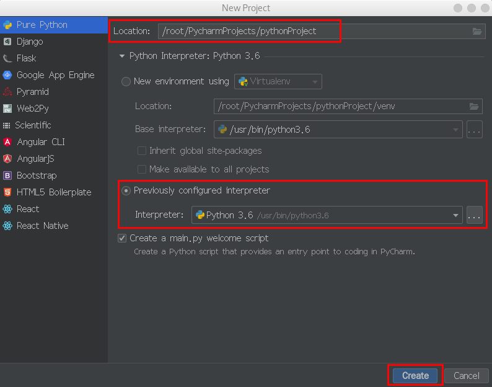Select the Google App Engine icon
The width and height of the screenshot is (492, 387).
[x=7, y=75]
